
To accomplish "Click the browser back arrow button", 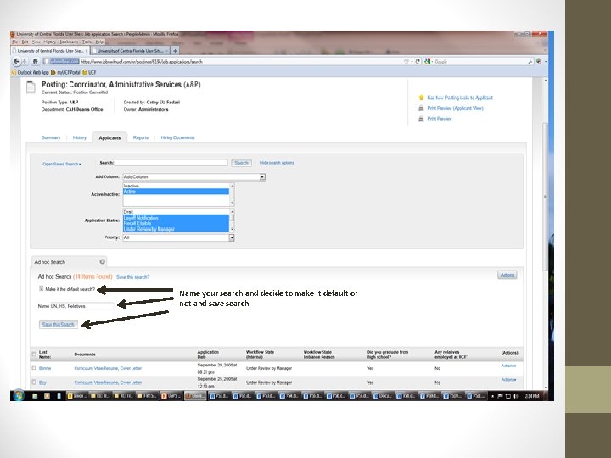I will tap(17, 62).
